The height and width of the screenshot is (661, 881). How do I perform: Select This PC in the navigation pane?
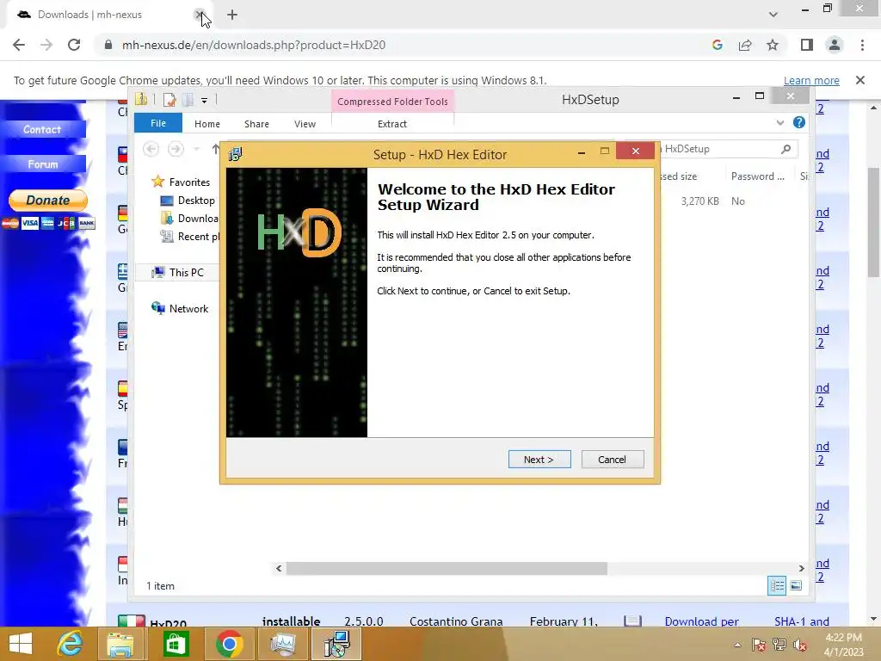pos(186,273)
